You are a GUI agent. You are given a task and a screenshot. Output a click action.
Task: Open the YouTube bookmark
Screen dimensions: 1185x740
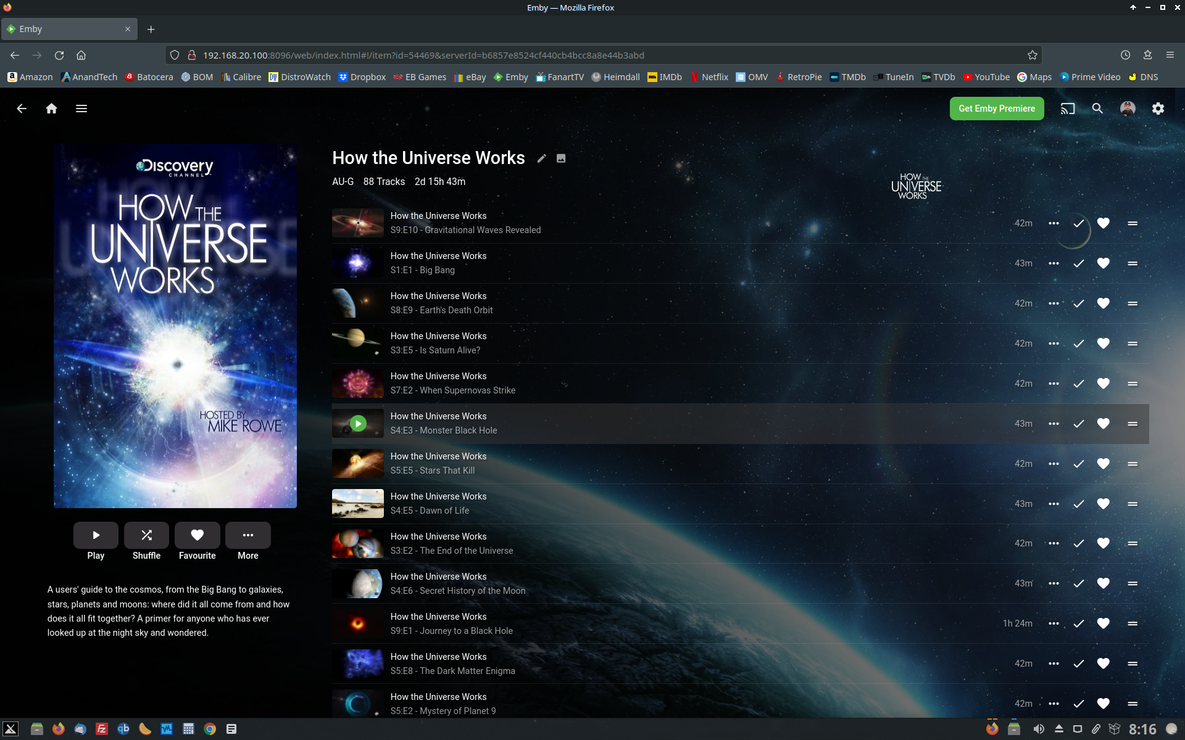(x=986, y=77)
